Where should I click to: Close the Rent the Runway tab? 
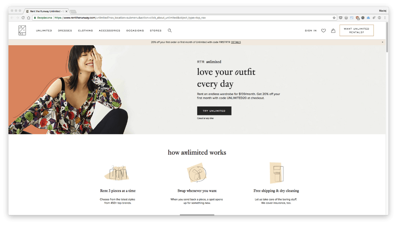click(66, 12)
